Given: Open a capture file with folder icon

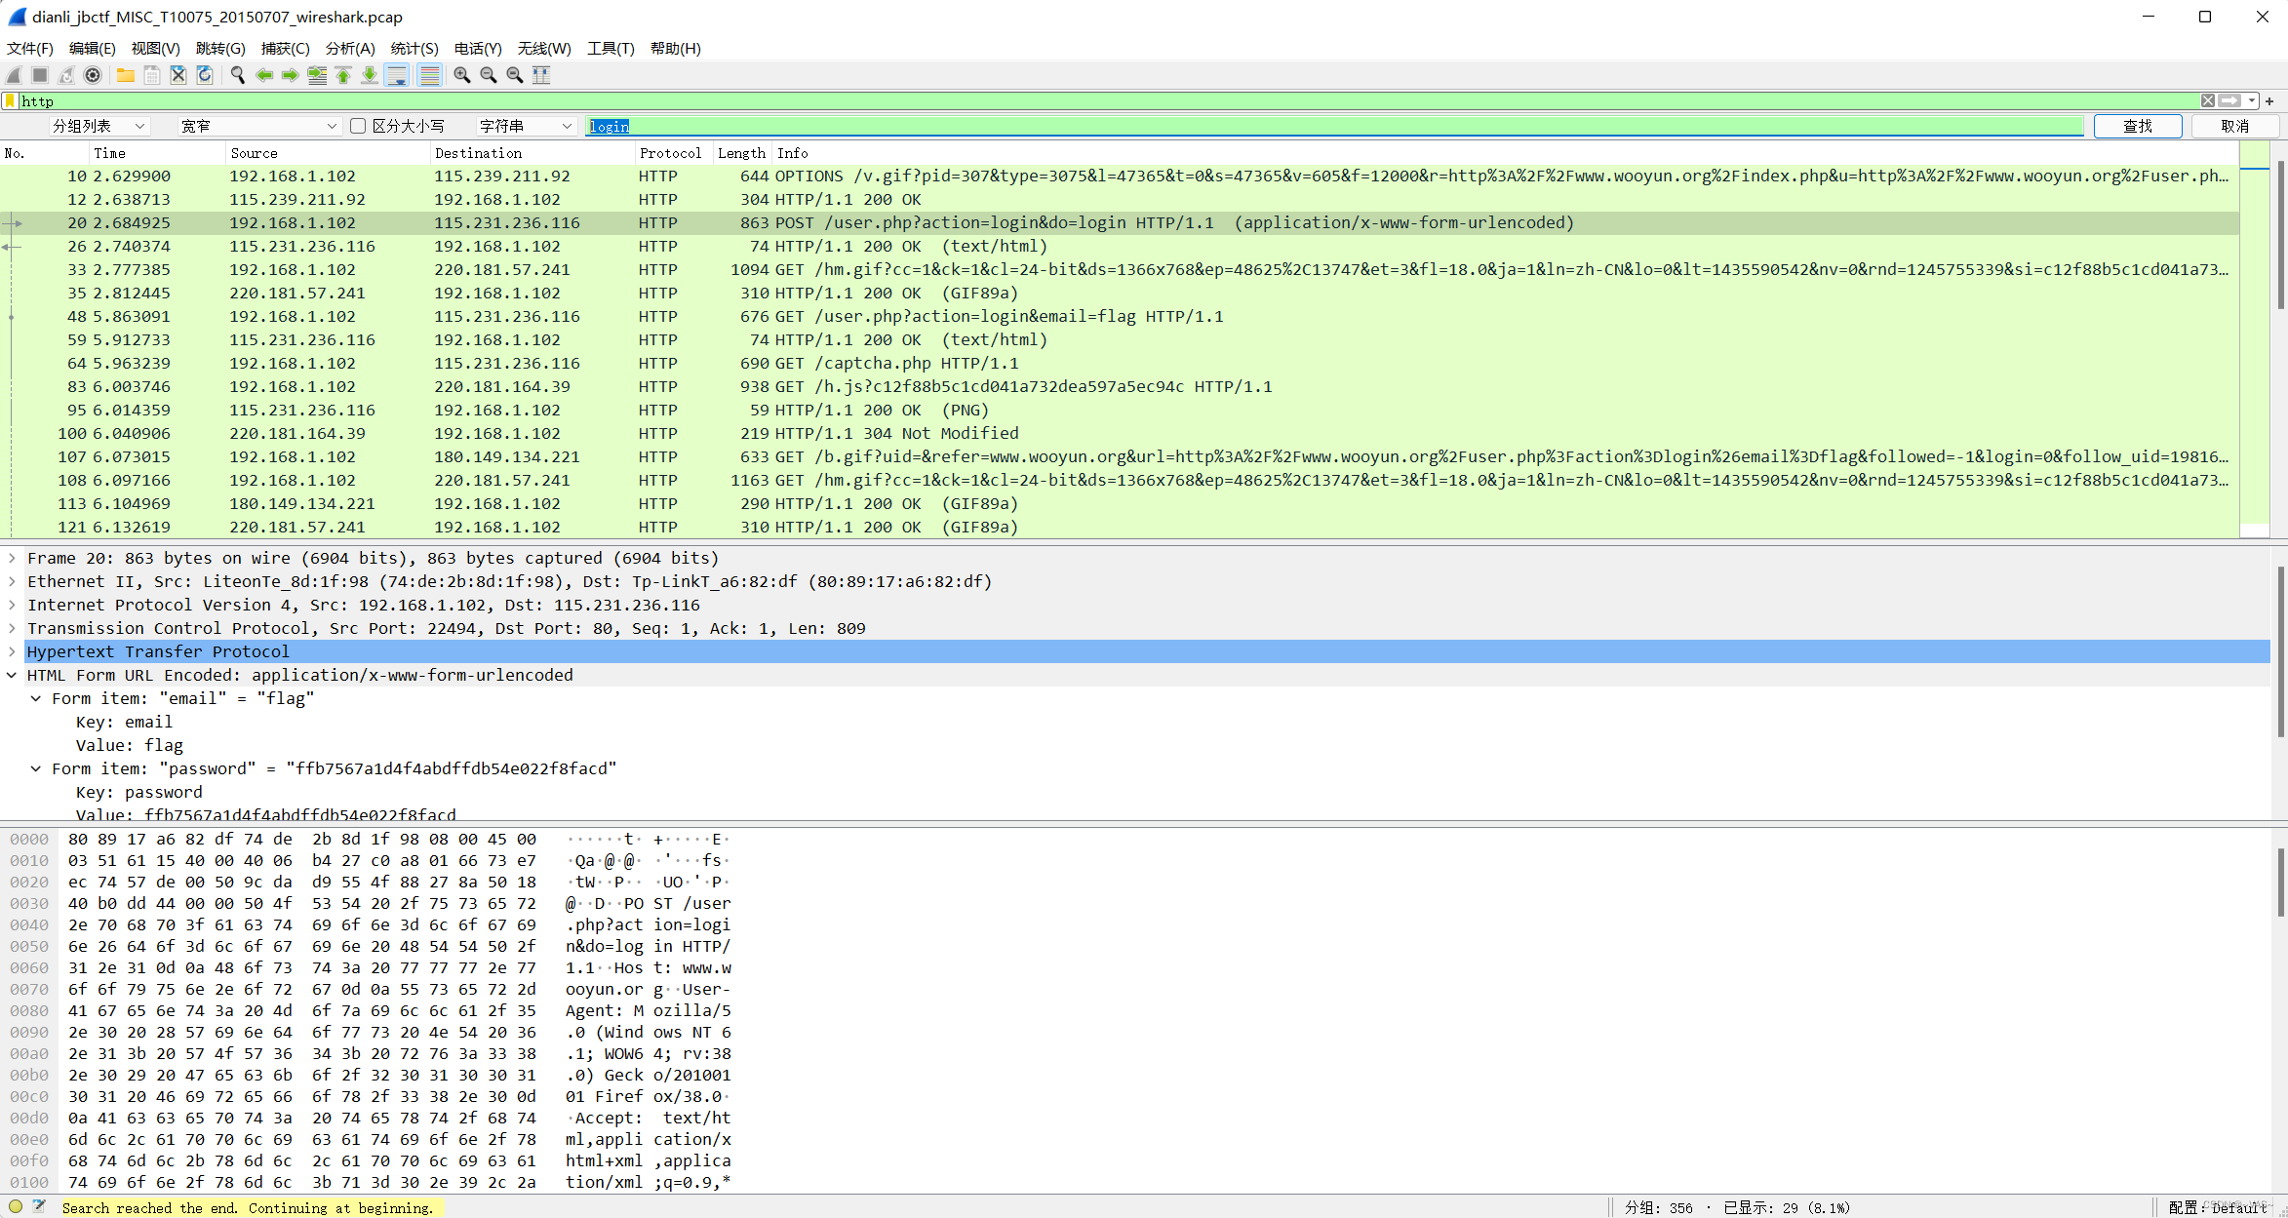Looking at the screenshot, I should pyautogui.click(x=126, y=75).
